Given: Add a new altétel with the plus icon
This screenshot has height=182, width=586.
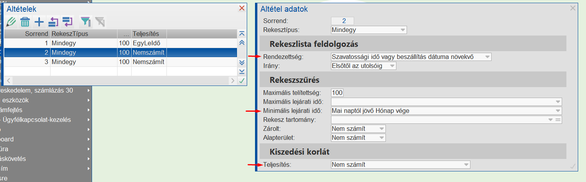Looking at the screenshot, I should 39,22.
